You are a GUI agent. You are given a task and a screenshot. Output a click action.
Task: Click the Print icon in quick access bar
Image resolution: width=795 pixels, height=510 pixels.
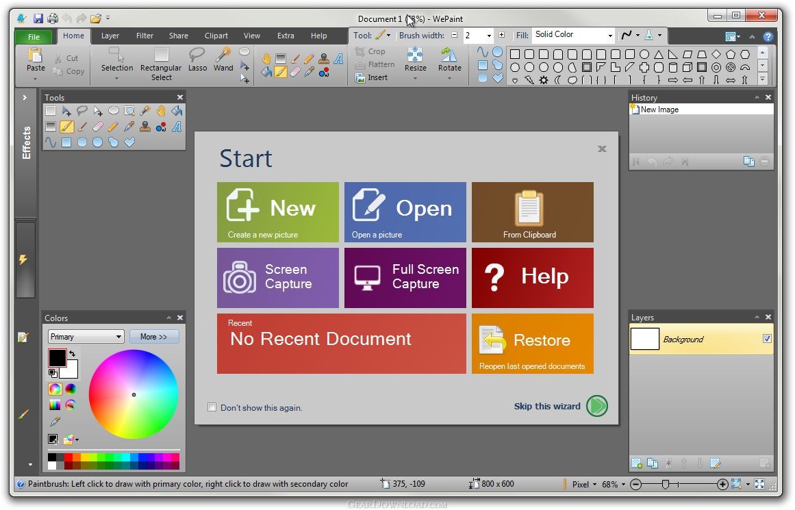click(53, 18)
